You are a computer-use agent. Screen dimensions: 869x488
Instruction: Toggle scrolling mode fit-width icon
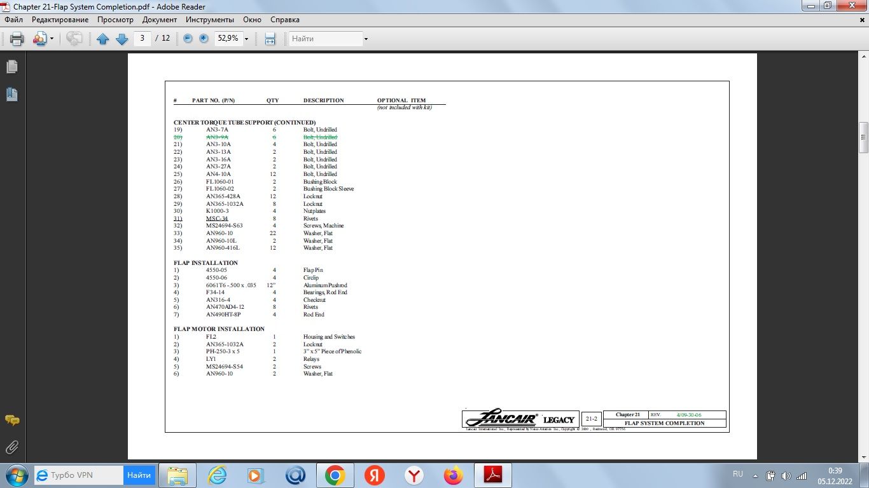click(270, 39)
